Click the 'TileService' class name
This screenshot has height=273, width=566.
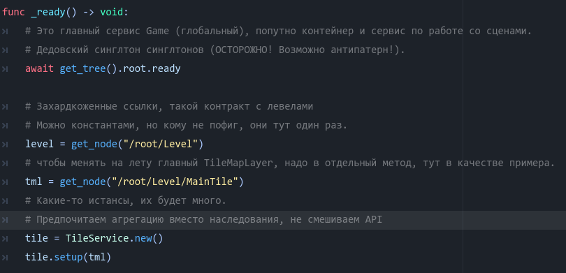[x=97, y=238]
